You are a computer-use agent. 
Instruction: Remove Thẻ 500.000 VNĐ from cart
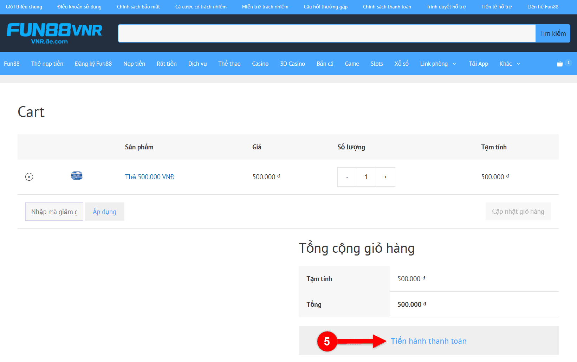29,177
